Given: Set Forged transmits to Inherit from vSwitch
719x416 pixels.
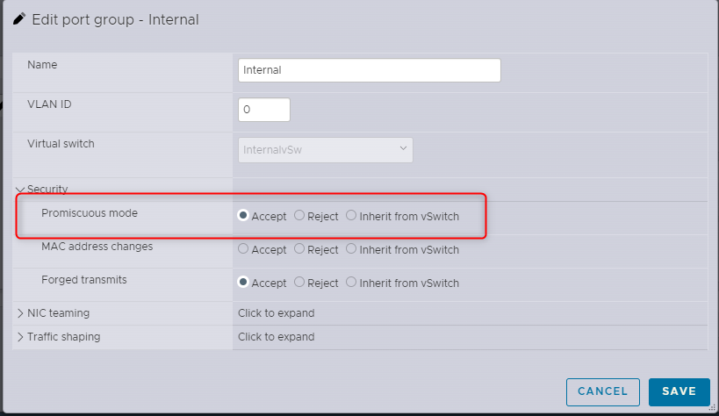Looking at the screenshot, I should (351, 283).
